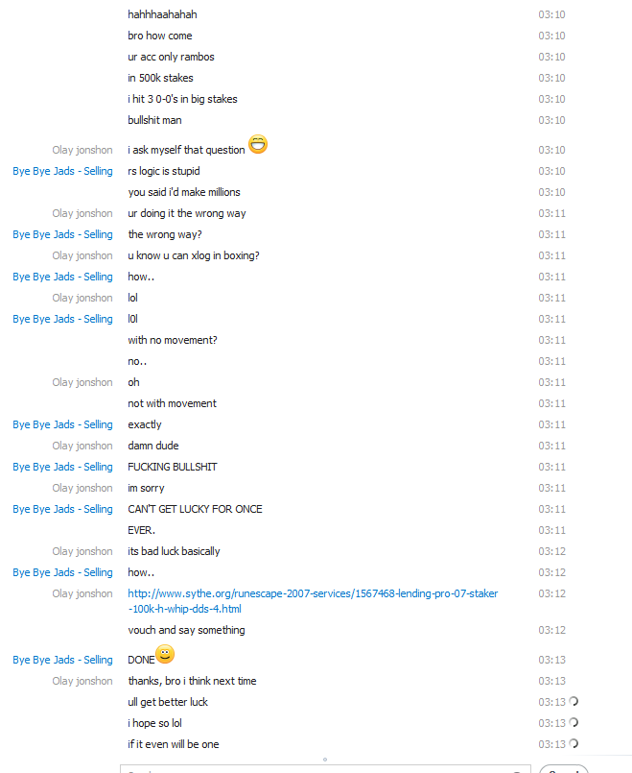
Task: Click the 03:12 timestamp beside the sythe link
Action: click(x=551, y=593)
